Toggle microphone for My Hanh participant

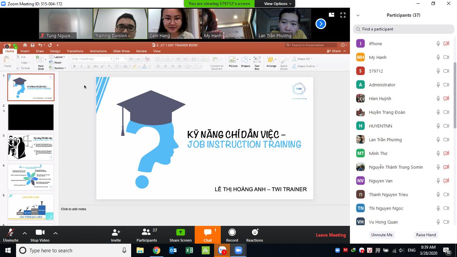tap(438, 57)
